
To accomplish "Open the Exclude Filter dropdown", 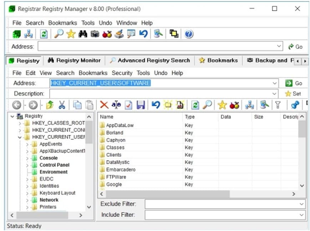I will coord(302,204).
